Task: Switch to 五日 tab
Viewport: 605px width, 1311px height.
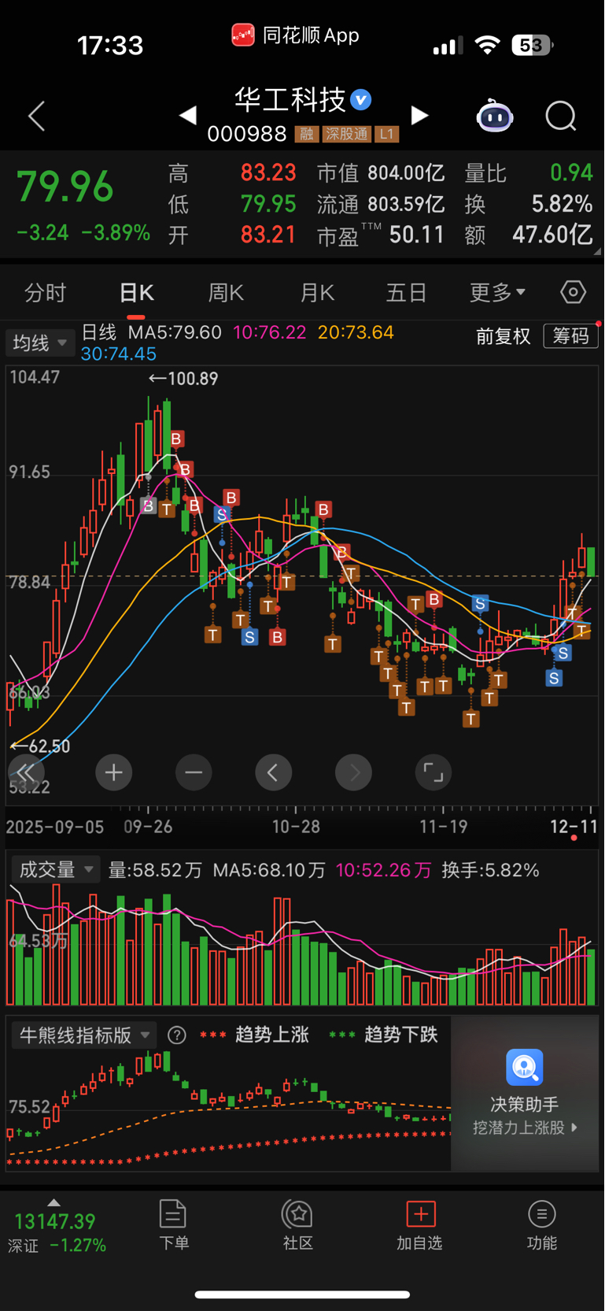Action: tap(407, 293)
